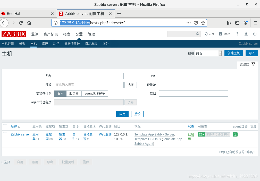Apply the filter with 应用 button
The width and height of the screenshot is (260, 181).
tap(122, 114)
